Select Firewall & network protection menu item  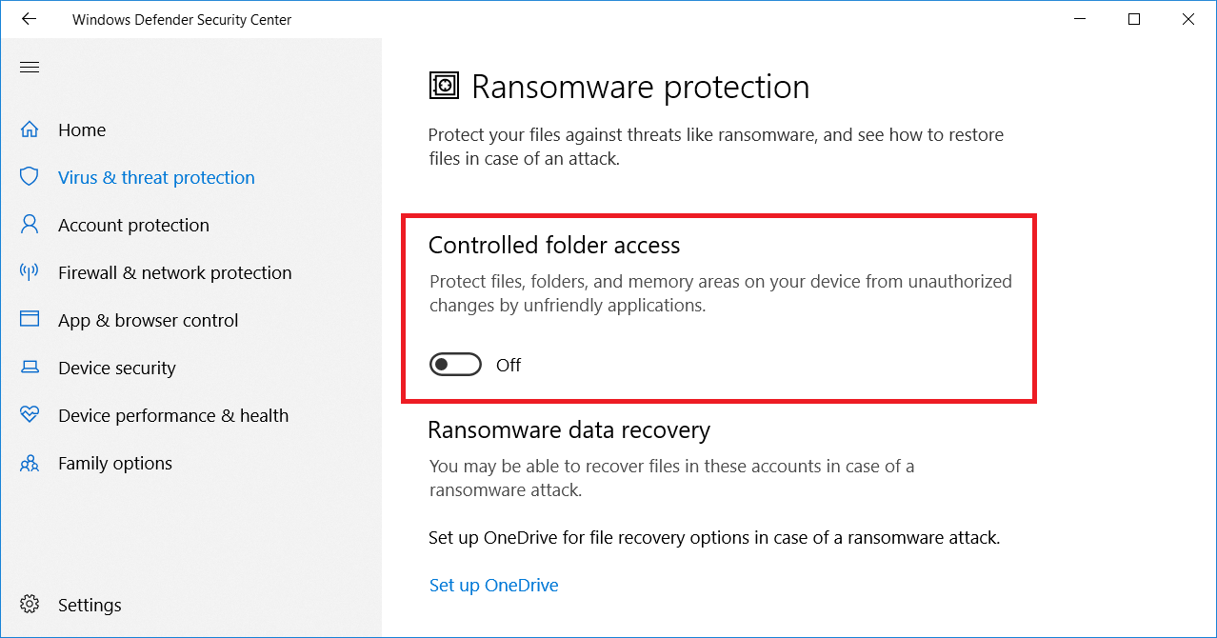(x=174, y=272)
